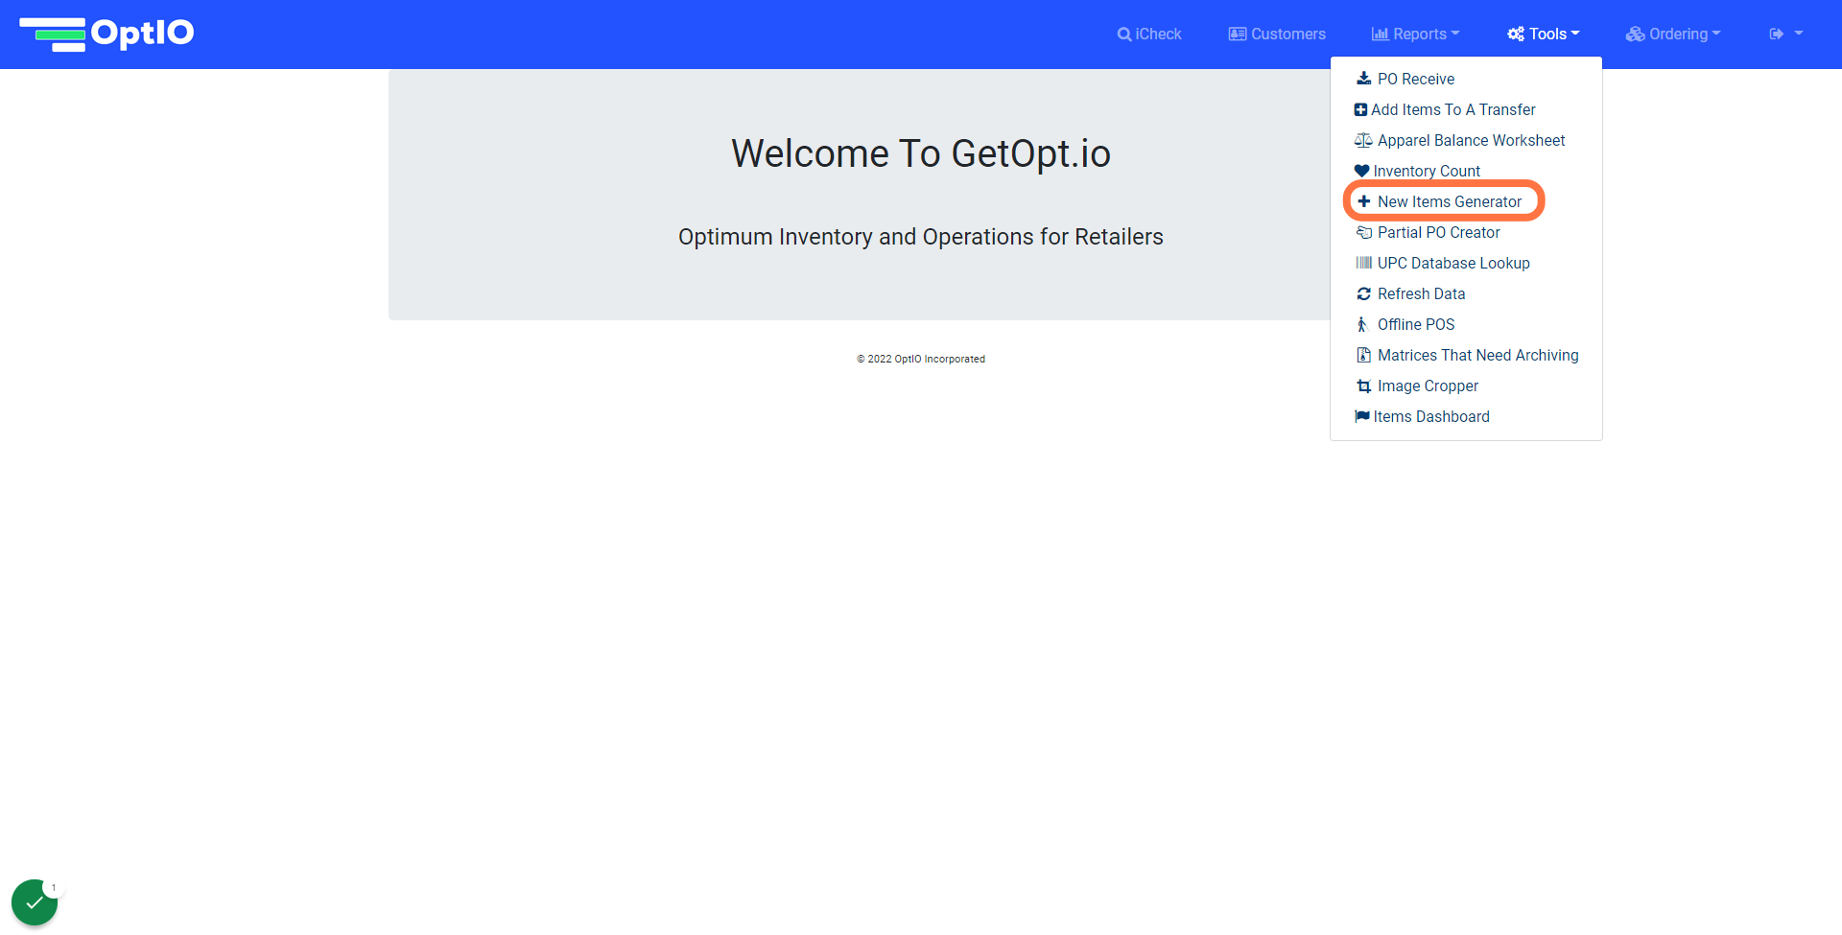The image size is (1842, 935).
Task: Click the PO Receive download icon
Action: 1363,79
